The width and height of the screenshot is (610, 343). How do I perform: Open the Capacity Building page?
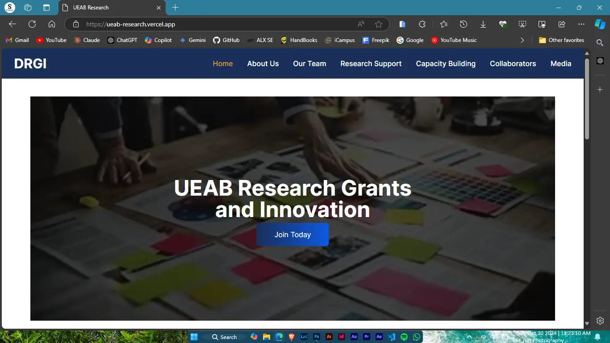[x=446, y=64]
